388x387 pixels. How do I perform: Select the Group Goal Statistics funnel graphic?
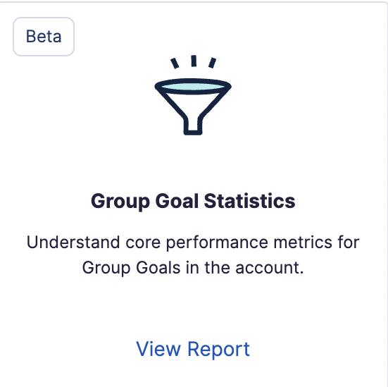click(x=193, y=95)
